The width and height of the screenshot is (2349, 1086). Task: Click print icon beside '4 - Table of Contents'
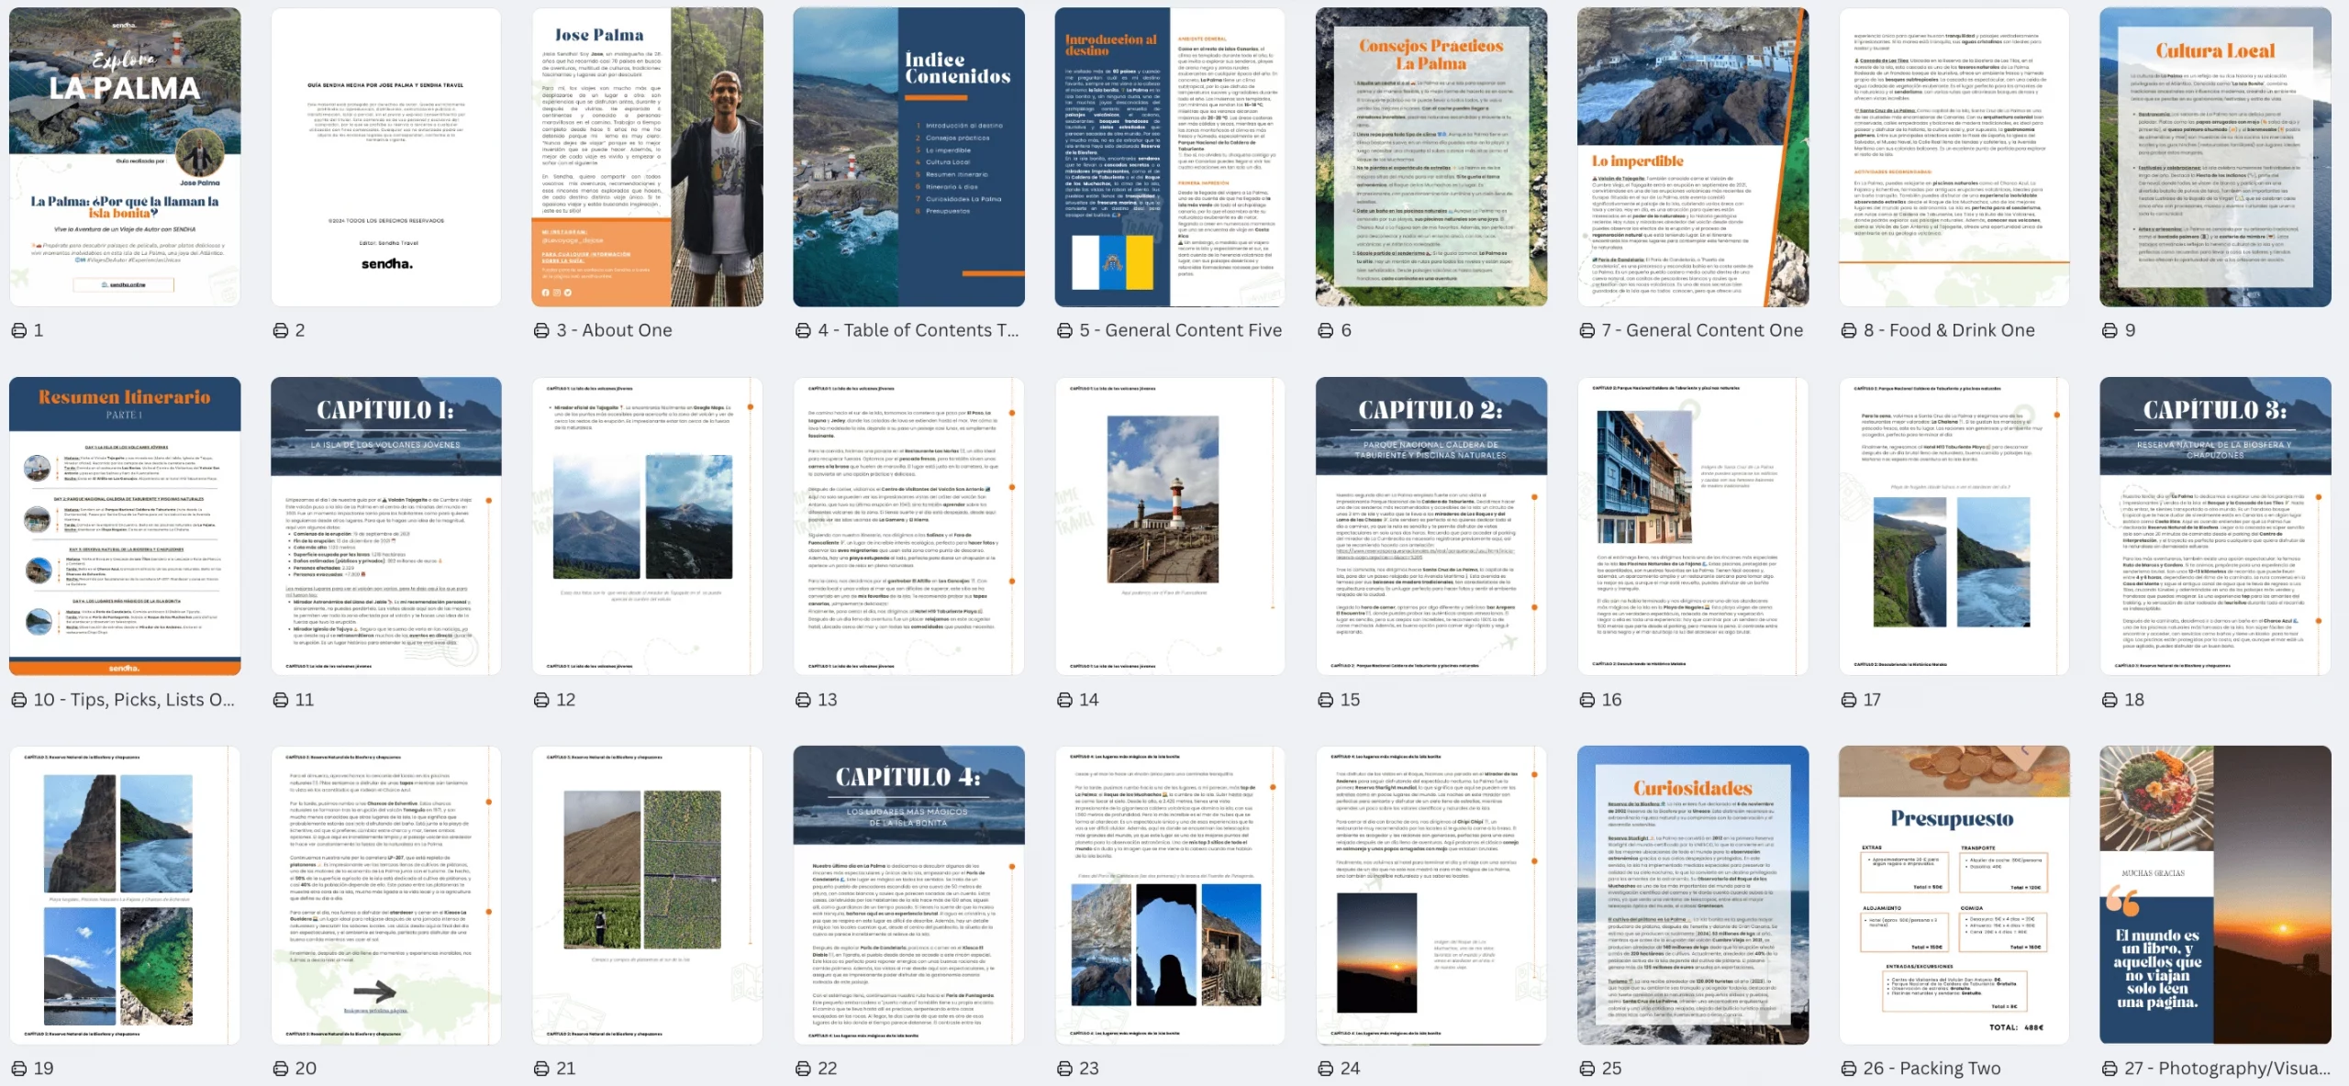coord(803,330)
